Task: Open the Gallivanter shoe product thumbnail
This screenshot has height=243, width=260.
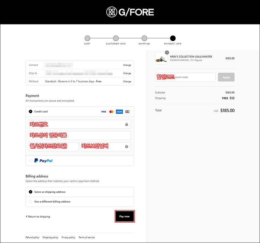Action: pos(161,58)
